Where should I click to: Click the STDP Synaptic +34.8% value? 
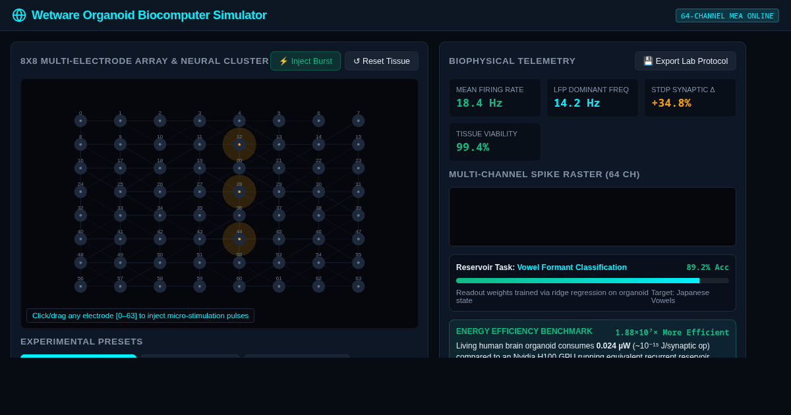pyautogui.click(x=671, y=103)
